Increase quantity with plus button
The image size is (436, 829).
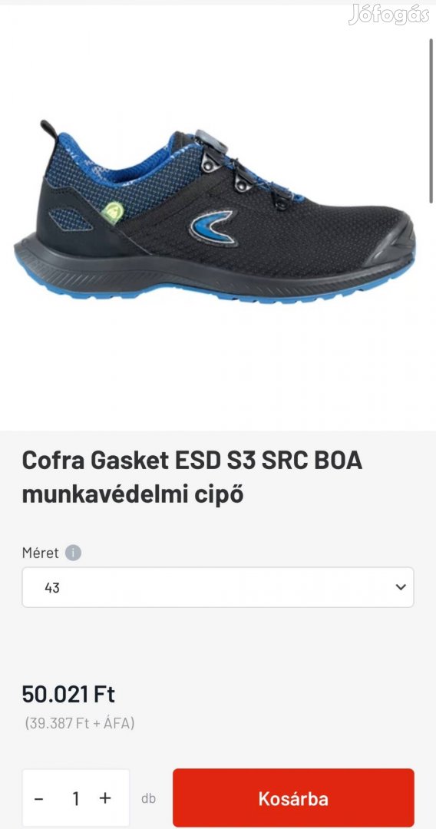(x=105, y=798)
